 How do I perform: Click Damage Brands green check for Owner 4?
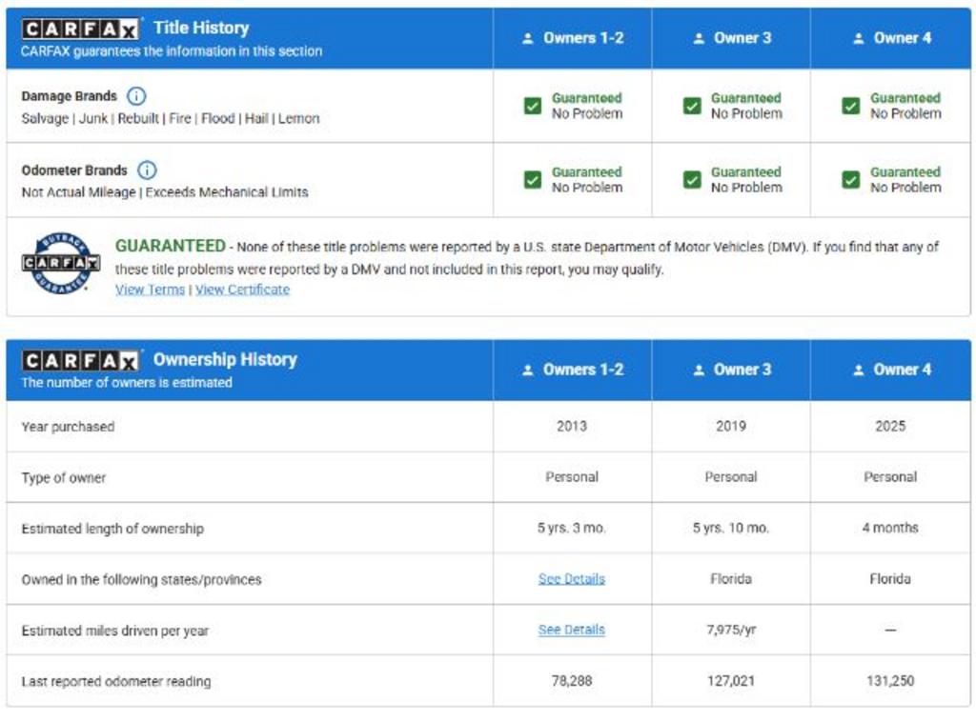click(851, 106)
